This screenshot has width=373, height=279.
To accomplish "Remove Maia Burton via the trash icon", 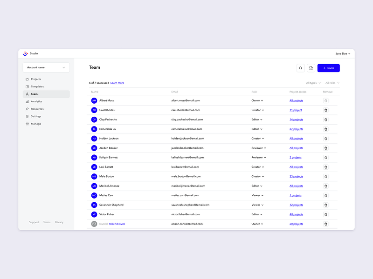I will point(325,177).
